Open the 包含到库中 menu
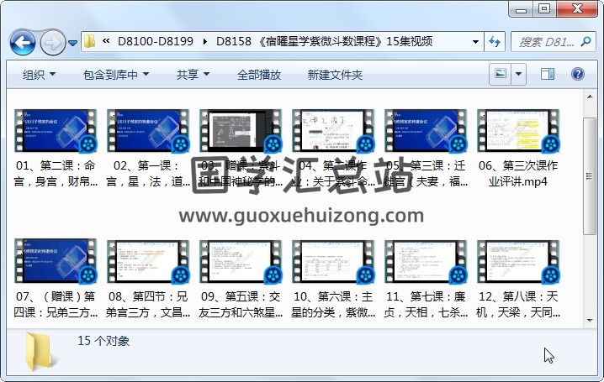The height and width of the screenshot is (382, 604). point(116,75)
